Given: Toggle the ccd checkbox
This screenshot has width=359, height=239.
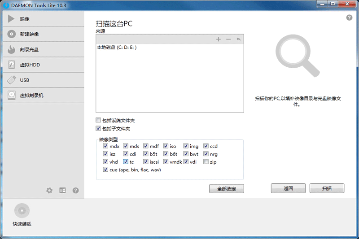Looking at the screenshot, I should pos(206,146).
